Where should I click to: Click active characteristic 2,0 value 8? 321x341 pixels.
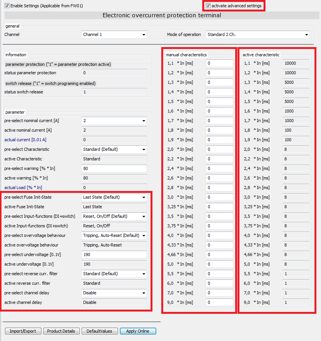[x=296, y=149]
